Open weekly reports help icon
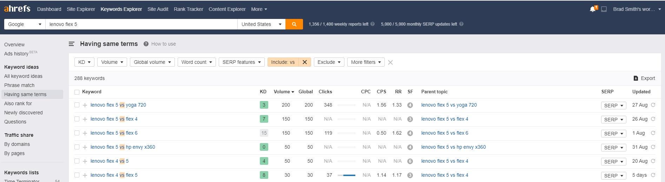Image resolution: width=665 pixels, height=182 pixels. 373,24
